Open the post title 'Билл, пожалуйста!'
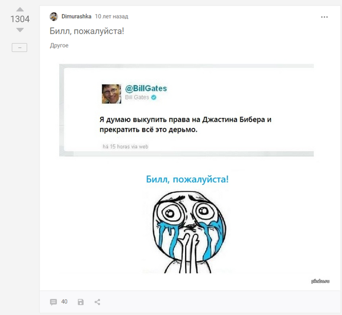 pos(87,31)
